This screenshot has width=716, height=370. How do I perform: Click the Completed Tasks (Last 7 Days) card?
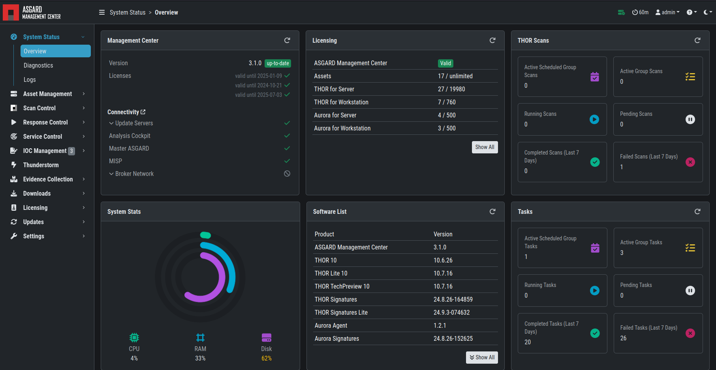coord(562,333)
